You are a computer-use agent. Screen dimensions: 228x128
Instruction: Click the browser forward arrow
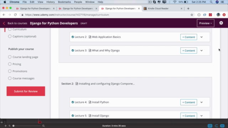(10, 15)
